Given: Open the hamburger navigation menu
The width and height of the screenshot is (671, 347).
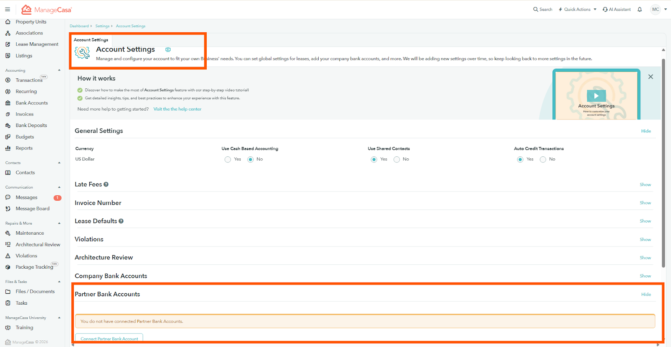Looking at the screenshot, I should [8, 9].
